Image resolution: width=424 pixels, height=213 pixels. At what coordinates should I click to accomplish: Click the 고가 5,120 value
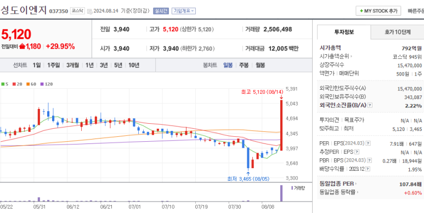pyautogui.click(x=171, y=30)
